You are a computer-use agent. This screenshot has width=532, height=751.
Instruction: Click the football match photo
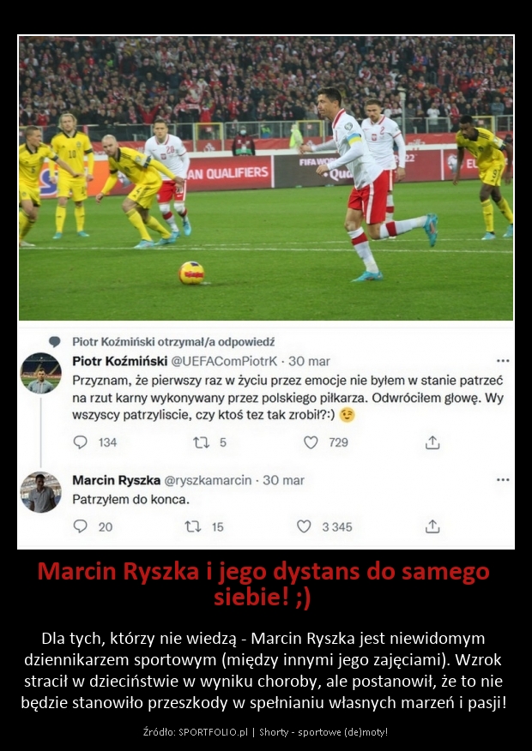point(266,178)
